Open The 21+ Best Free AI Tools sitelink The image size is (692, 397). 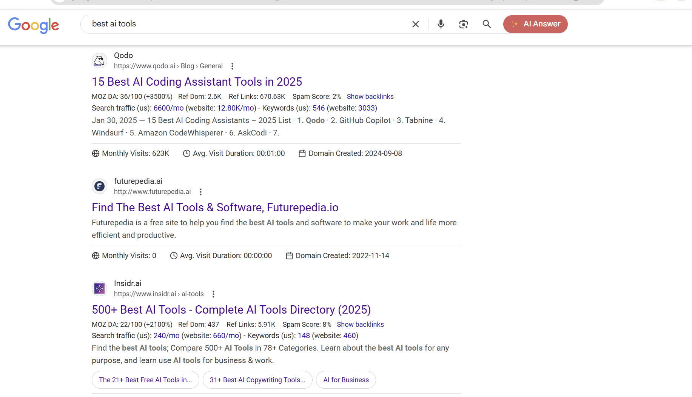tap(145, 380)
